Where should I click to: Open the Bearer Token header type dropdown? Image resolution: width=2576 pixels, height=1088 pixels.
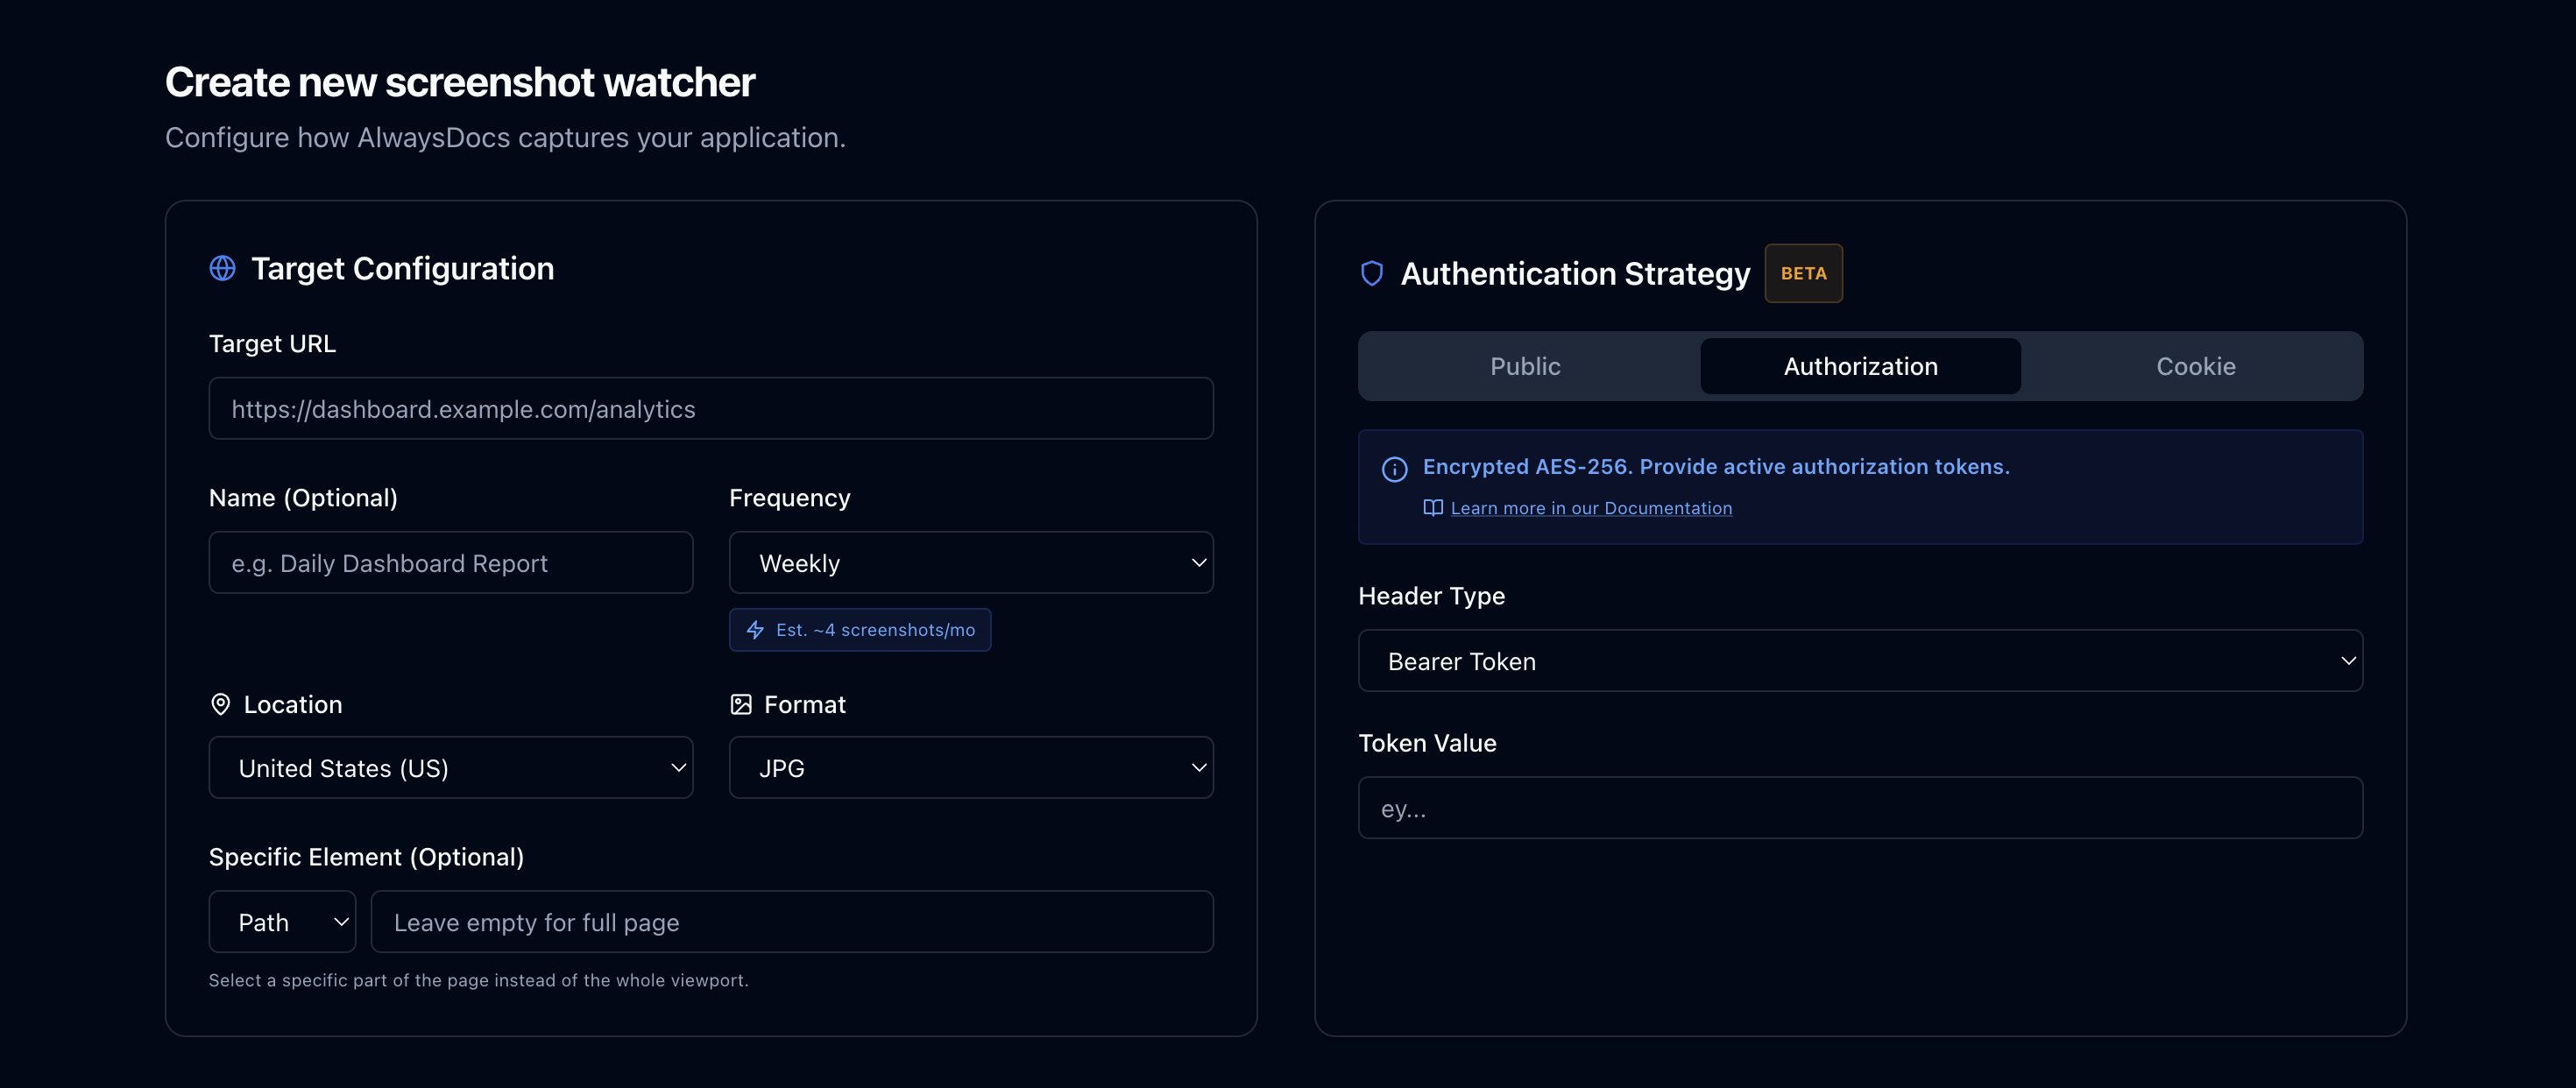(1859, 661)
